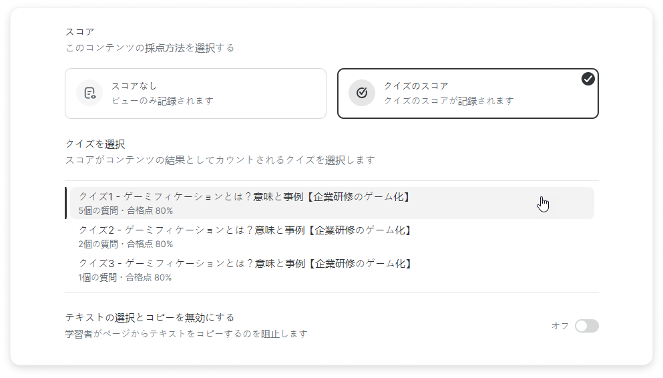Click the selection bar left of クイズ1

(65, 203)
